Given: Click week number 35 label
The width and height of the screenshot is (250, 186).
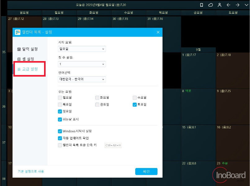Looking at the screenshot, I should [4, 52].
